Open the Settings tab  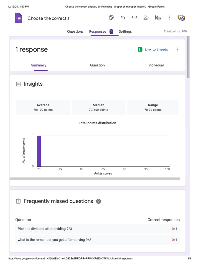125,32
